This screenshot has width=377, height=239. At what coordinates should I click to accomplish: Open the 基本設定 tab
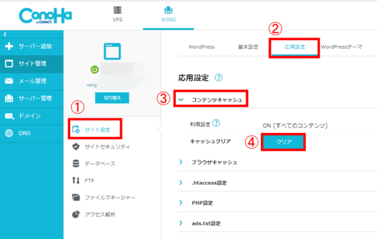point(248,47)
